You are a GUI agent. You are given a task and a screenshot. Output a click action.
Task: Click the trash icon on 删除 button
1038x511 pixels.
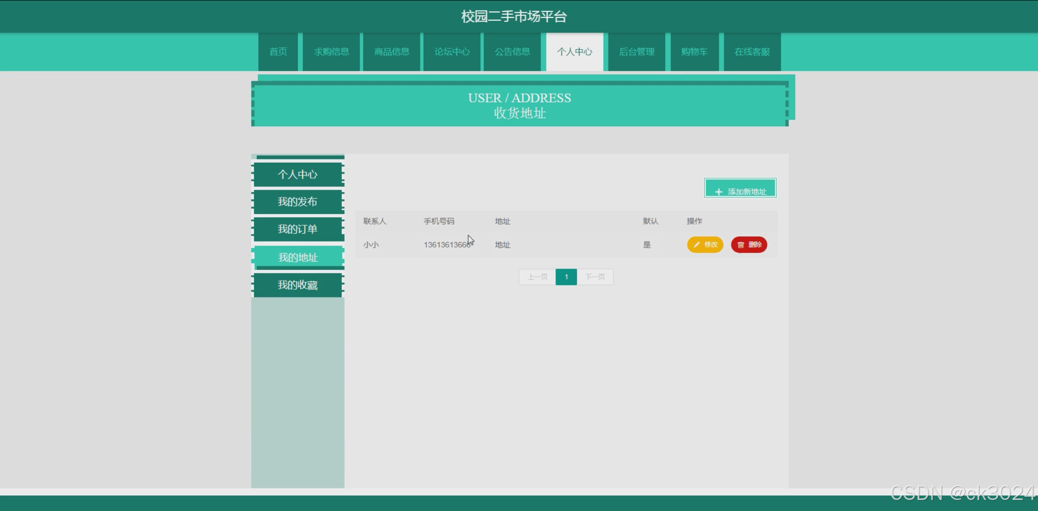pyautogui.click(x=741, y=245)
